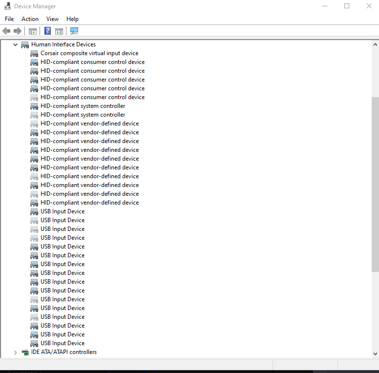Toggle the Show/Hide Action Pane toolbar icon
This screenshot has width=379, height=373.
(59, 31)
